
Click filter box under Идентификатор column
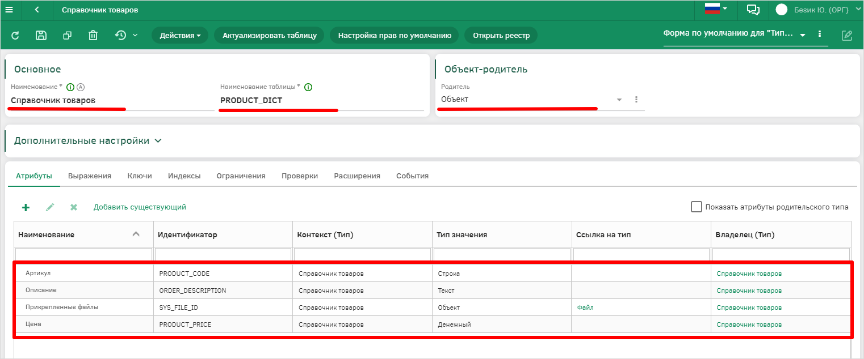pyautogui.click(x=223, y=254)
